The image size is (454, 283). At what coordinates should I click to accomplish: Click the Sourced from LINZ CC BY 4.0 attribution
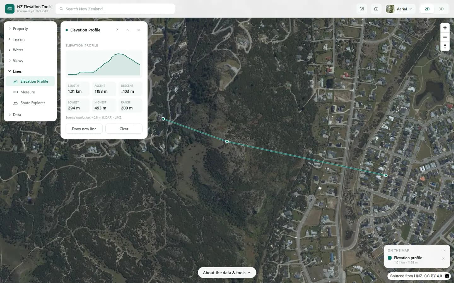click(x=416, y=276)
